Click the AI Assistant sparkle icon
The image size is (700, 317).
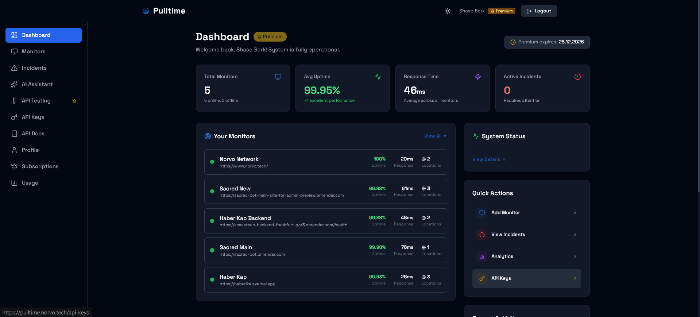tap(14, 84)
